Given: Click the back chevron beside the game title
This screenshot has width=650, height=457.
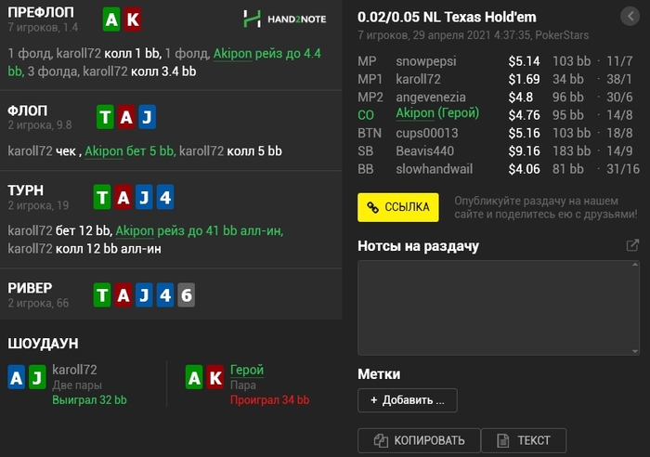Looking at the screenshot, I should (x=627, y=15).
